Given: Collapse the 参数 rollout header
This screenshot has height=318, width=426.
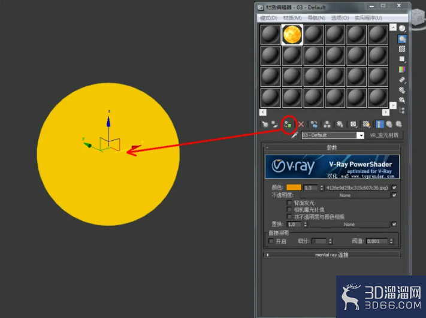Looking at the screenshot, I should [x=332, y=147].
